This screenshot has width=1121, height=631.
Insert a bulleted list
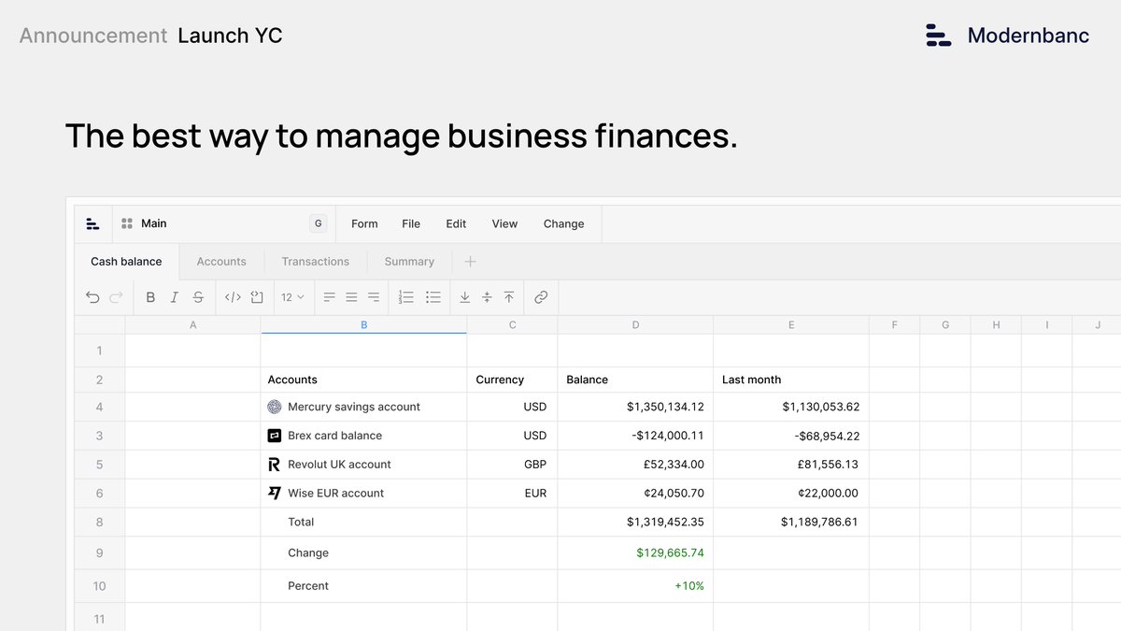433,297
